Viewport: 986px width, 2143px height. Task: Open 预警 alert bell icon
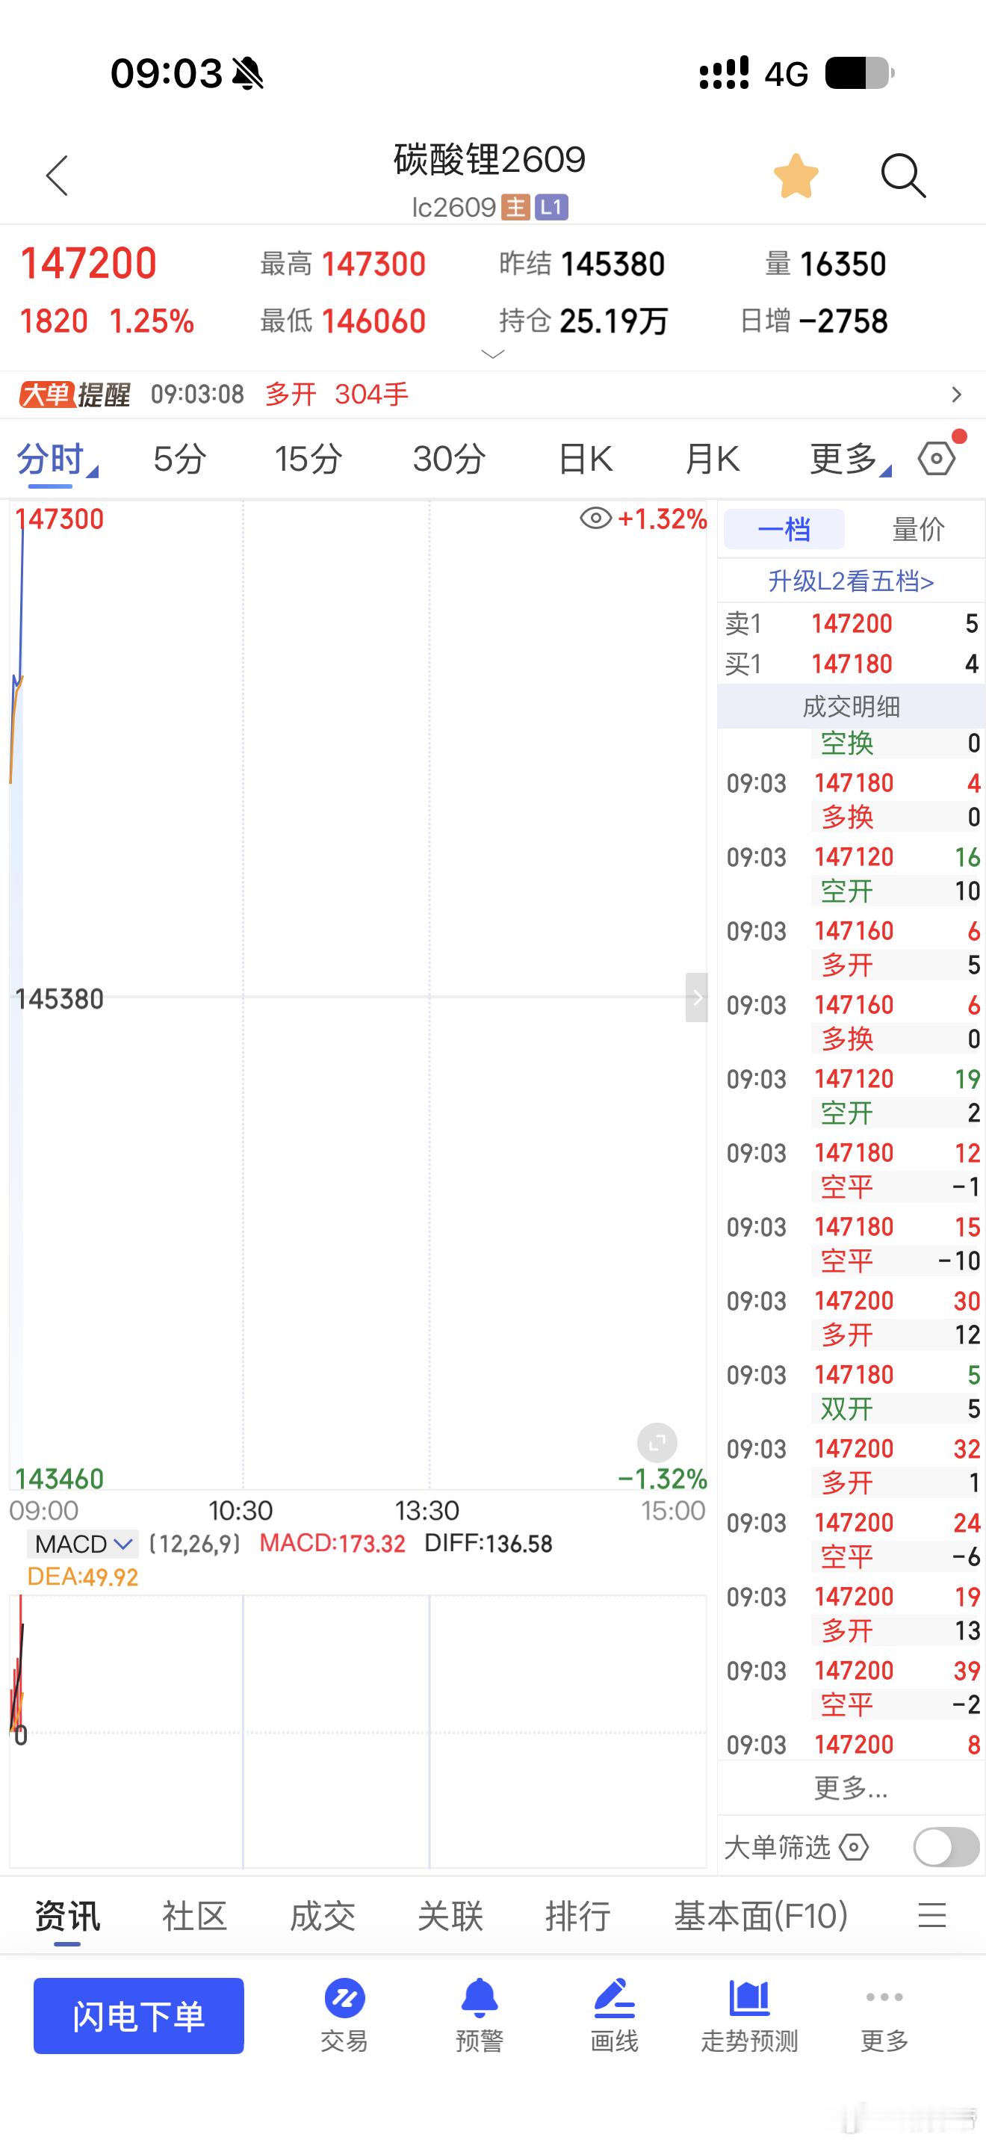480,1999
